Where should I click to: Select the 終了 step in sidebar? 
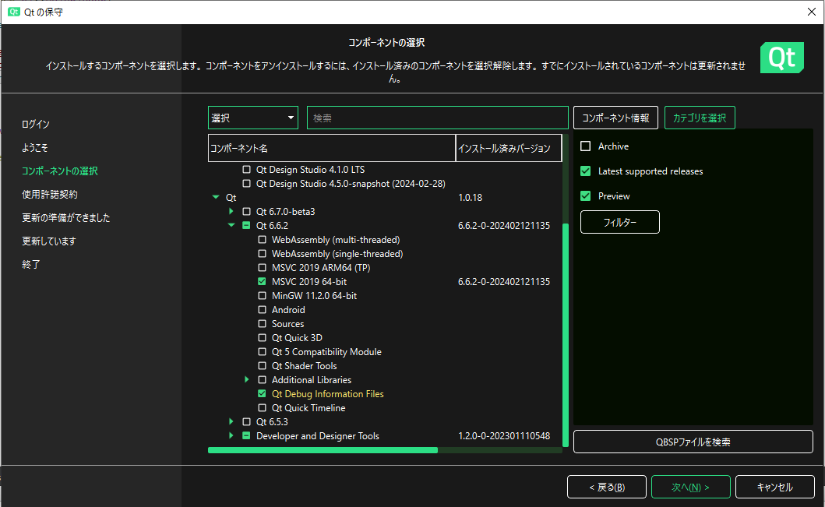(31, 264)
